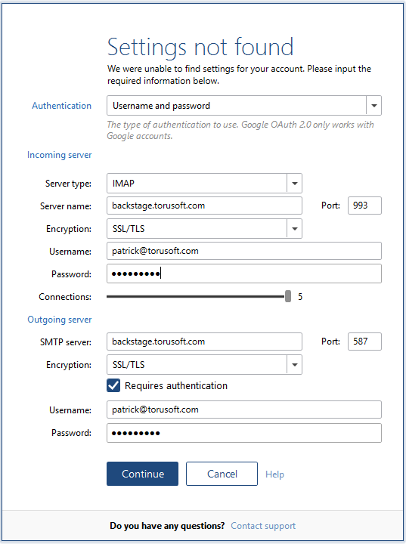
Task: Click the Settings not found title
Action: (200, 47)
